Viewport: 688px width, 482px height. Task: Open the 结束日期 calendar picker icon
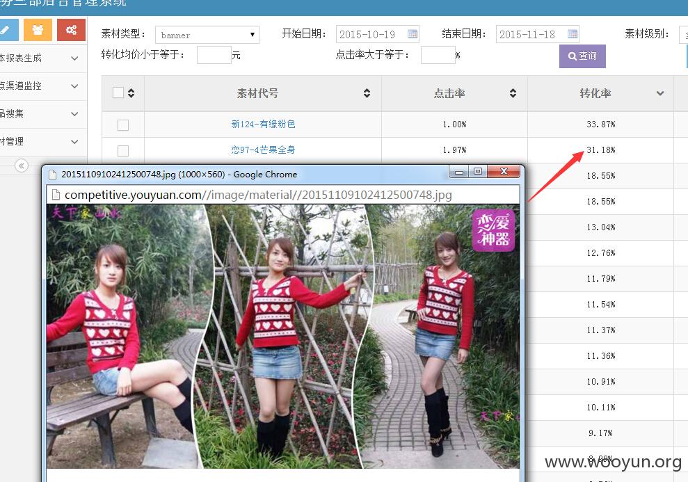click(x=573, y=34)
